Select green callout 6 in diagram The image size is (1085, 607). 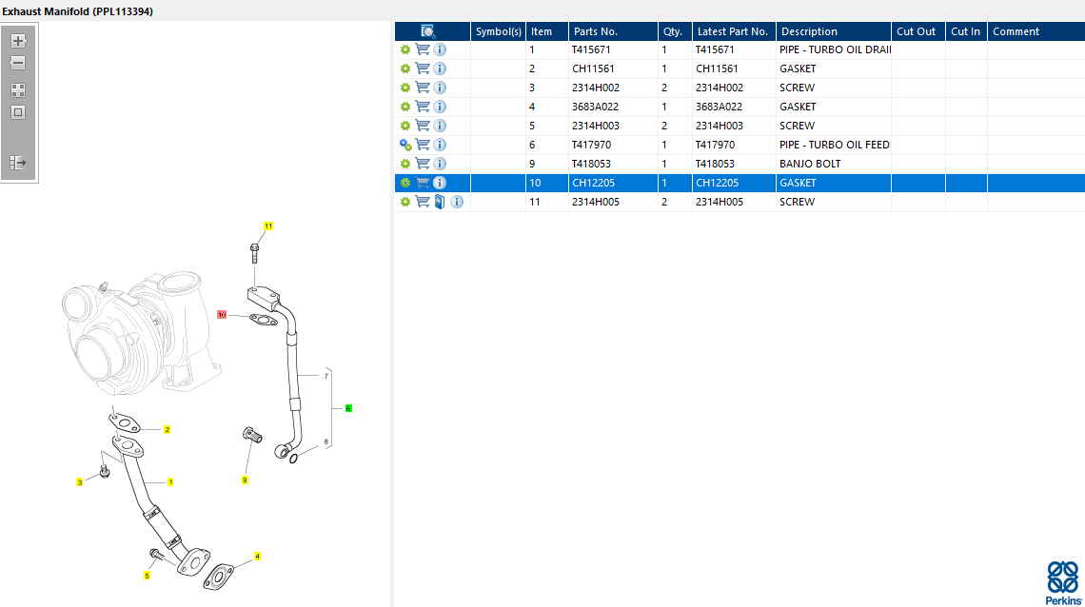[x=348, y=408]
